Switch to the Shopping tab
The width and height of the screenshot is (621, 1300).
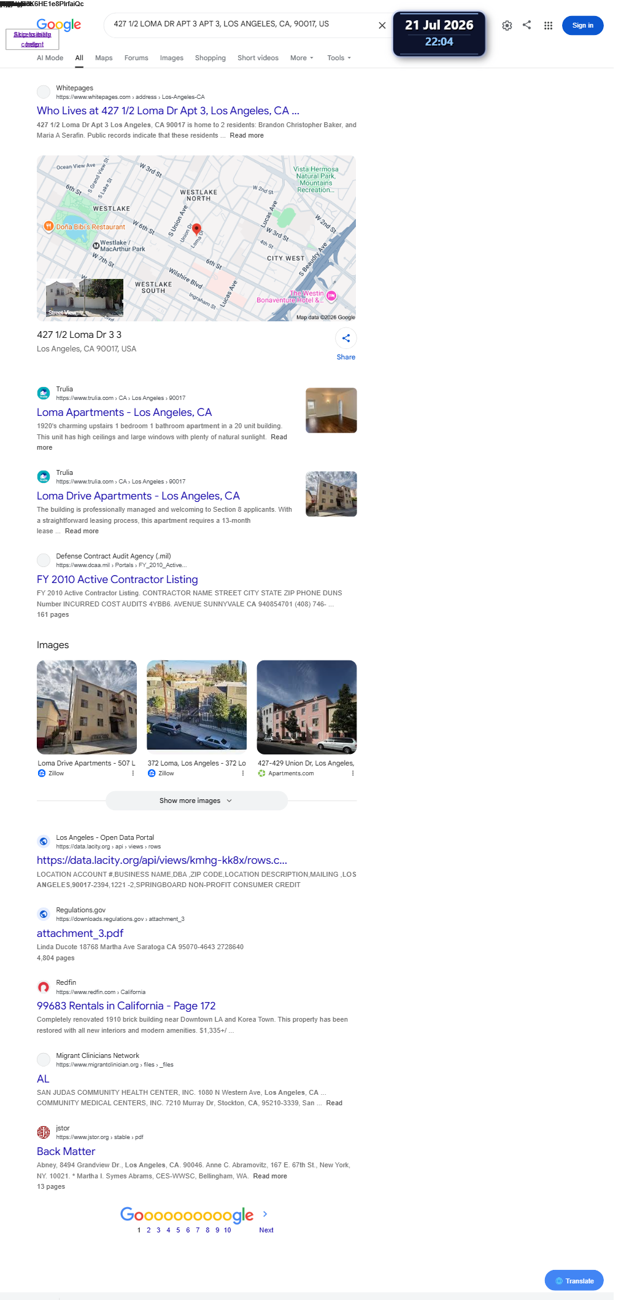[x=210, y=58]
